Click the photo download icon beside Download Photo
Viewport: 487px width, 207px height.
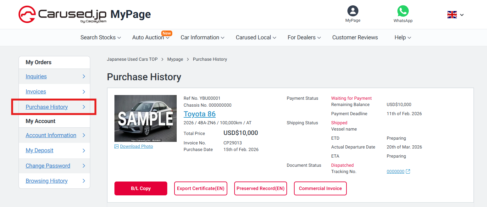(117, 146)
